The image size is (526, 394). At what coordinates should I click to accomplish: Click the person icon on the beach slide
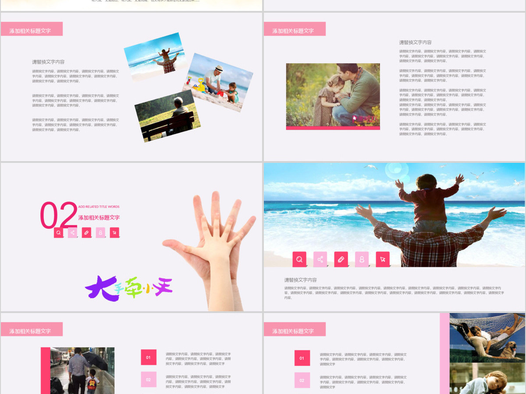coord(362,259)
